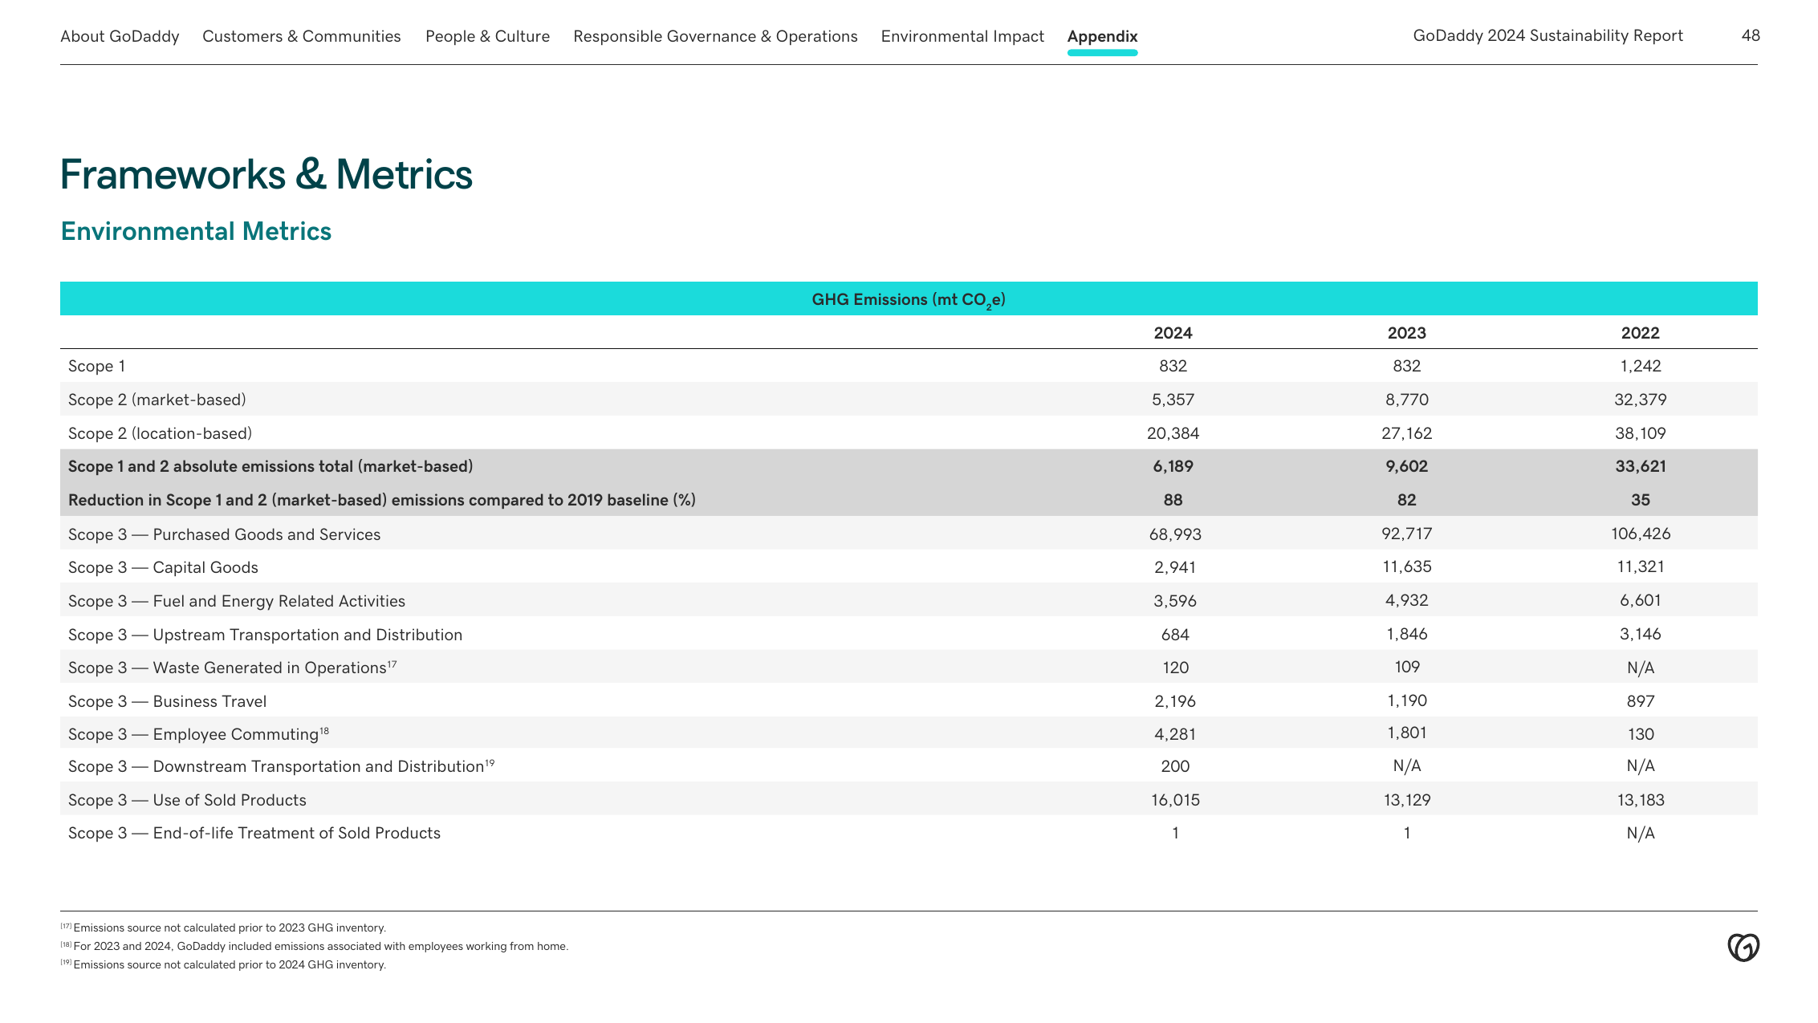Screen dimensions: 1818x1023
Task: Click the Scope 3 — Use of Sold Products label
Action: 187,800
